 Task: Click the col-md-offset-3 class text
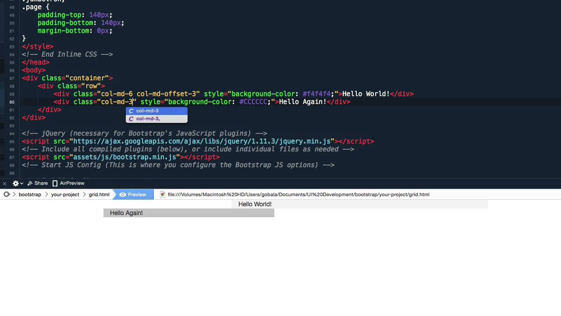(x=166, y=94)
